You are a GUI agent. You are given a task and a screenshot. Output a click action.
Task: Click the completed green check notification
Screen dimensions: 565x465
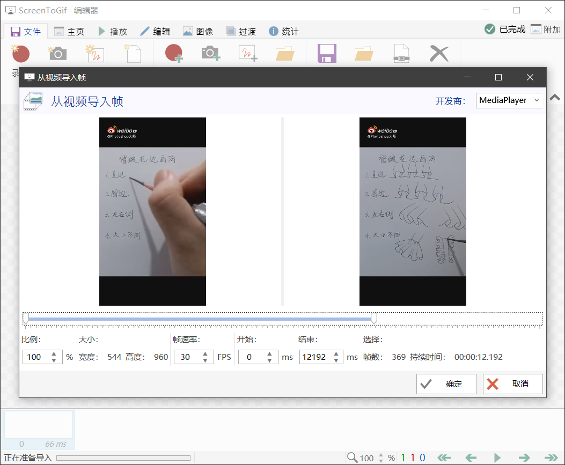[x=505, y=29]
